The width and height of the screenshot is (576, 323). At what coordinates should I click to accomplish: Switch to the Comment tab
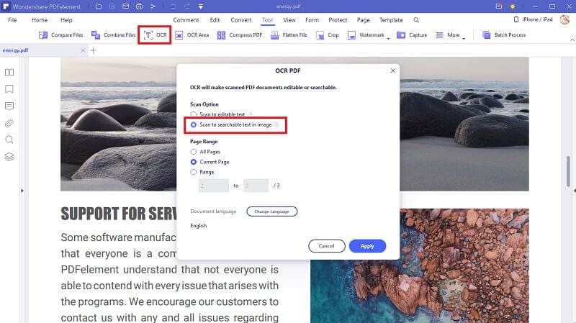tap(186, 20)
